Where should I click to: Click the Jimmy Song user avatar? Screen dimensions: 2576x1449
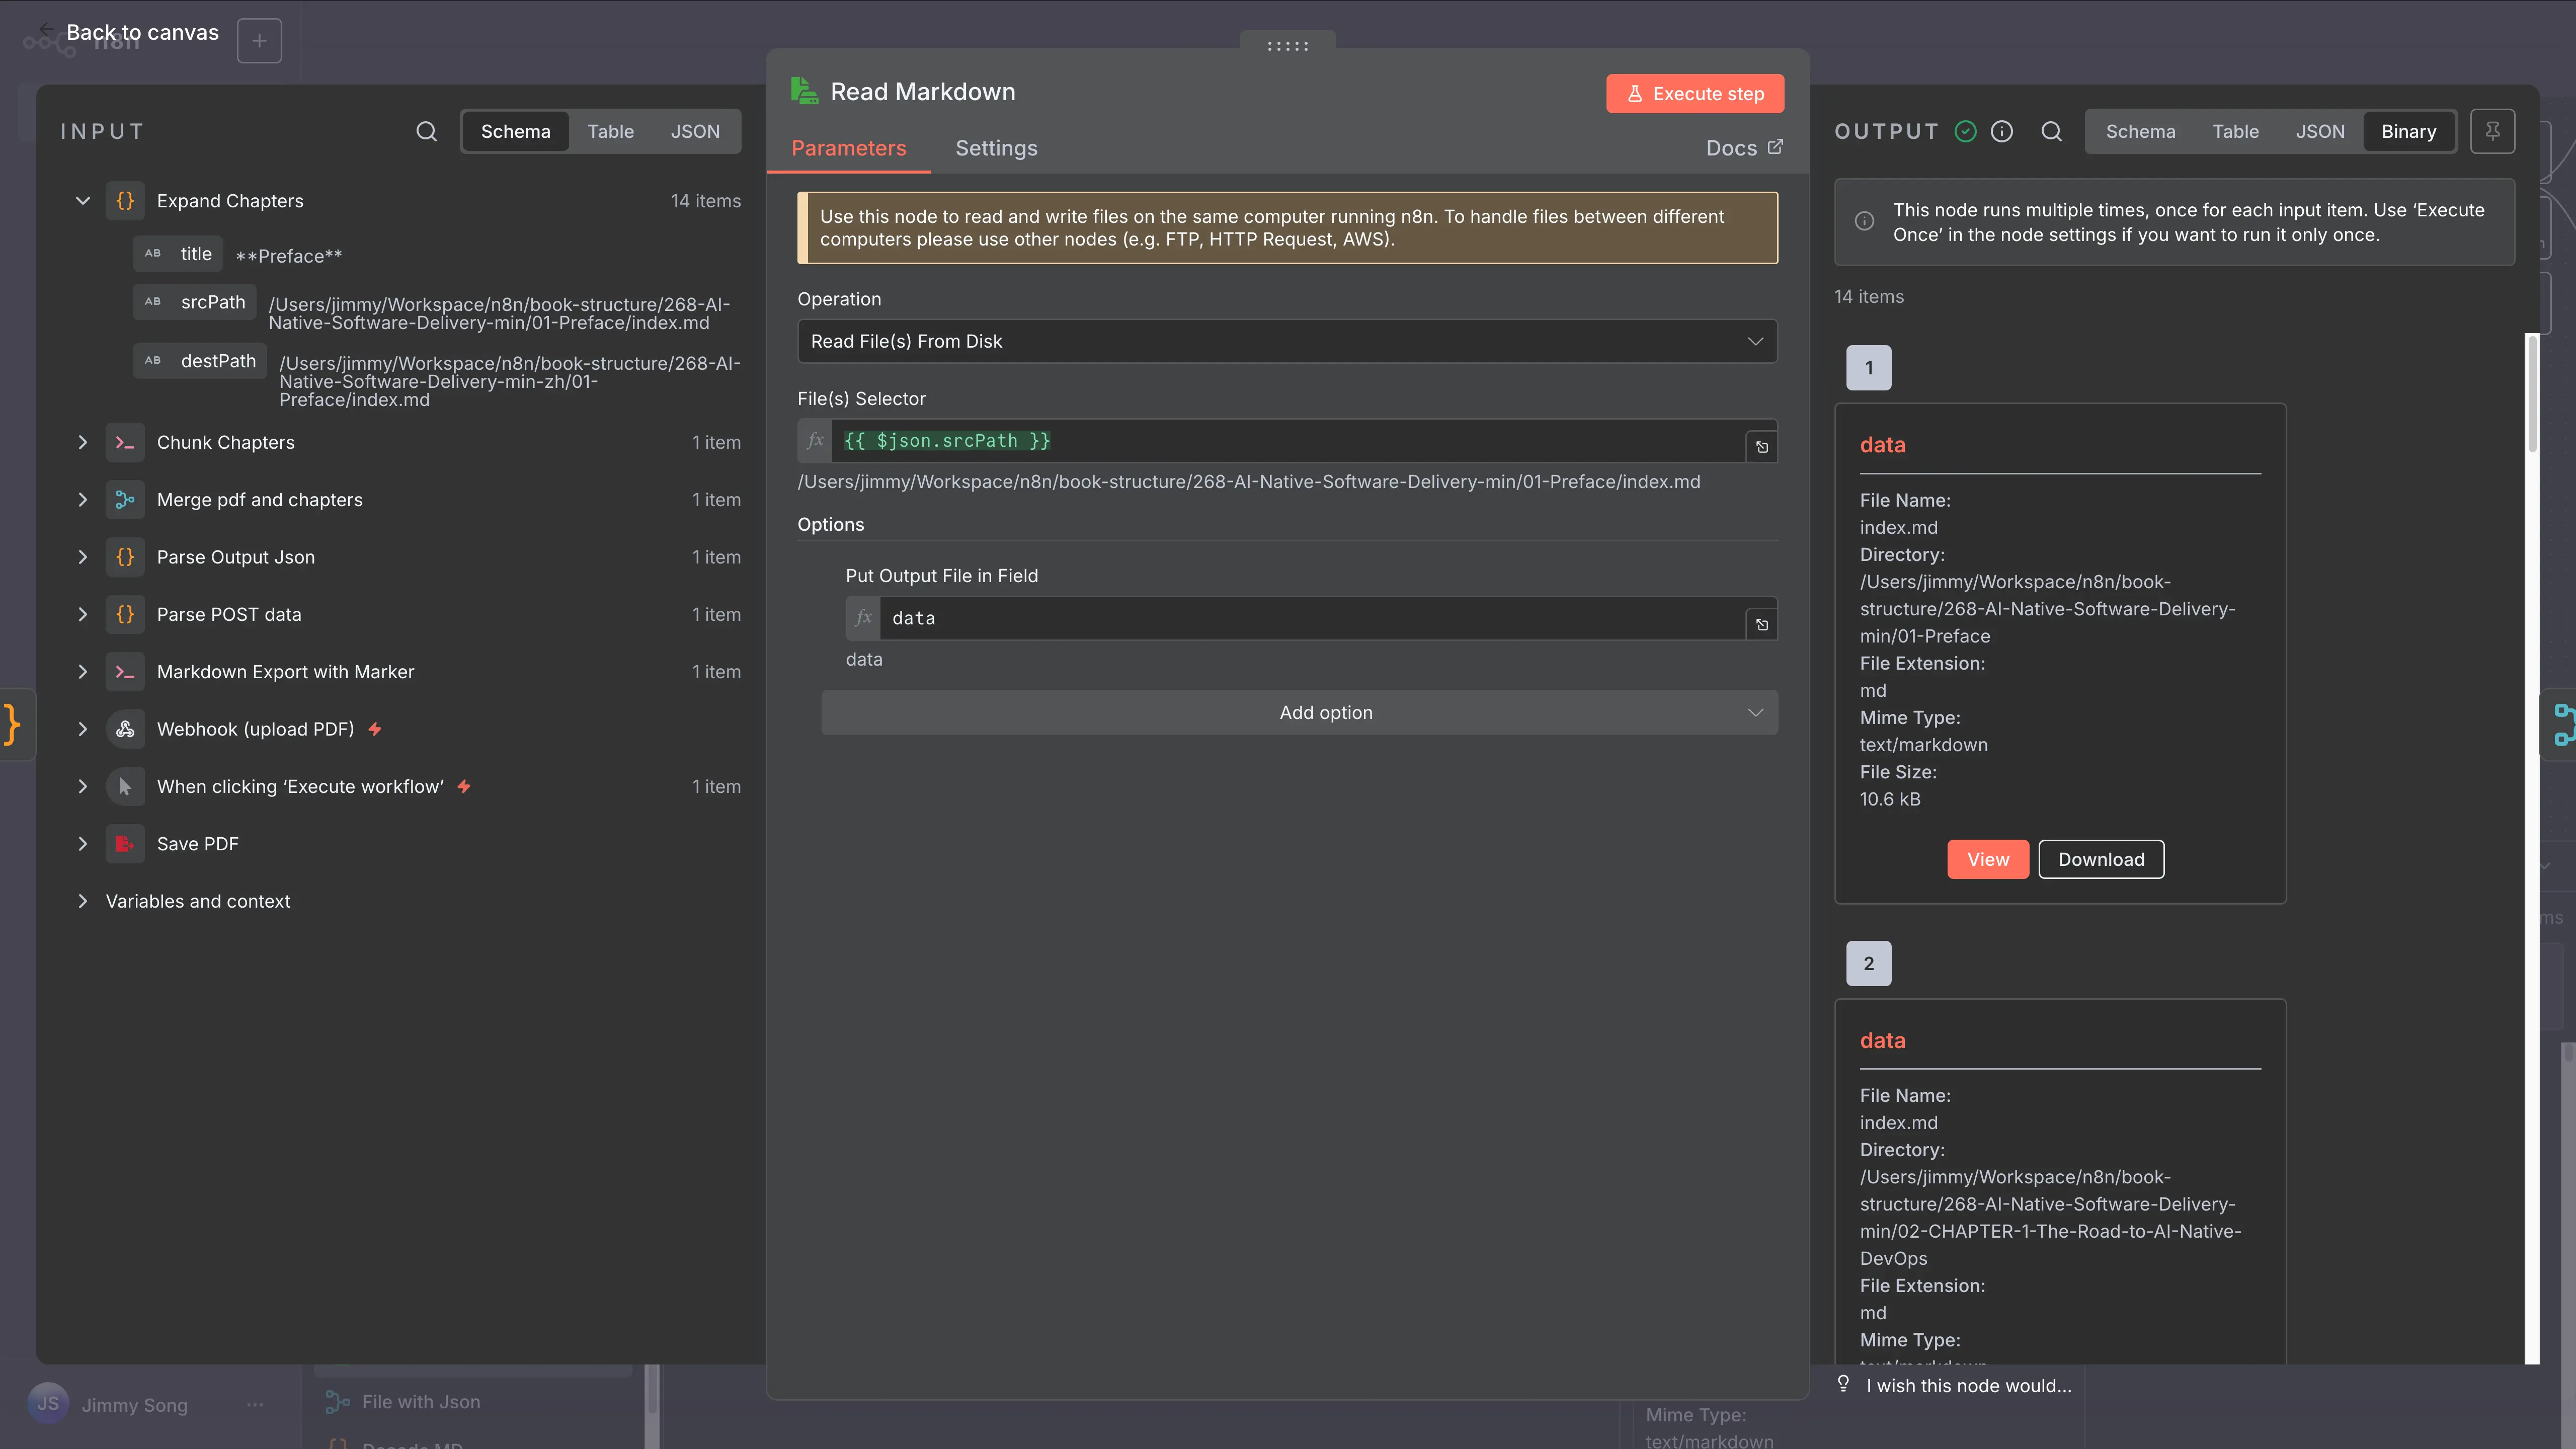[48, 1403]
